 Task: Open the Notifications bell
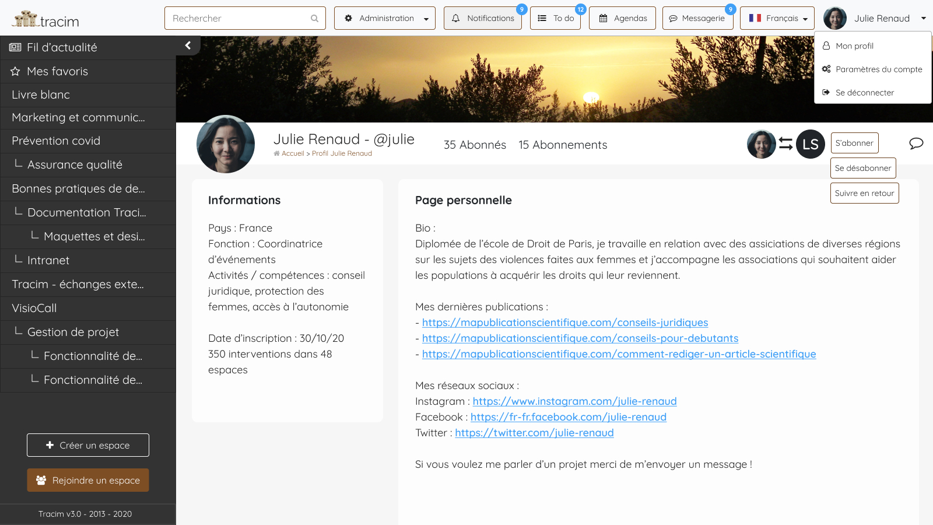(x=458, y=18)
